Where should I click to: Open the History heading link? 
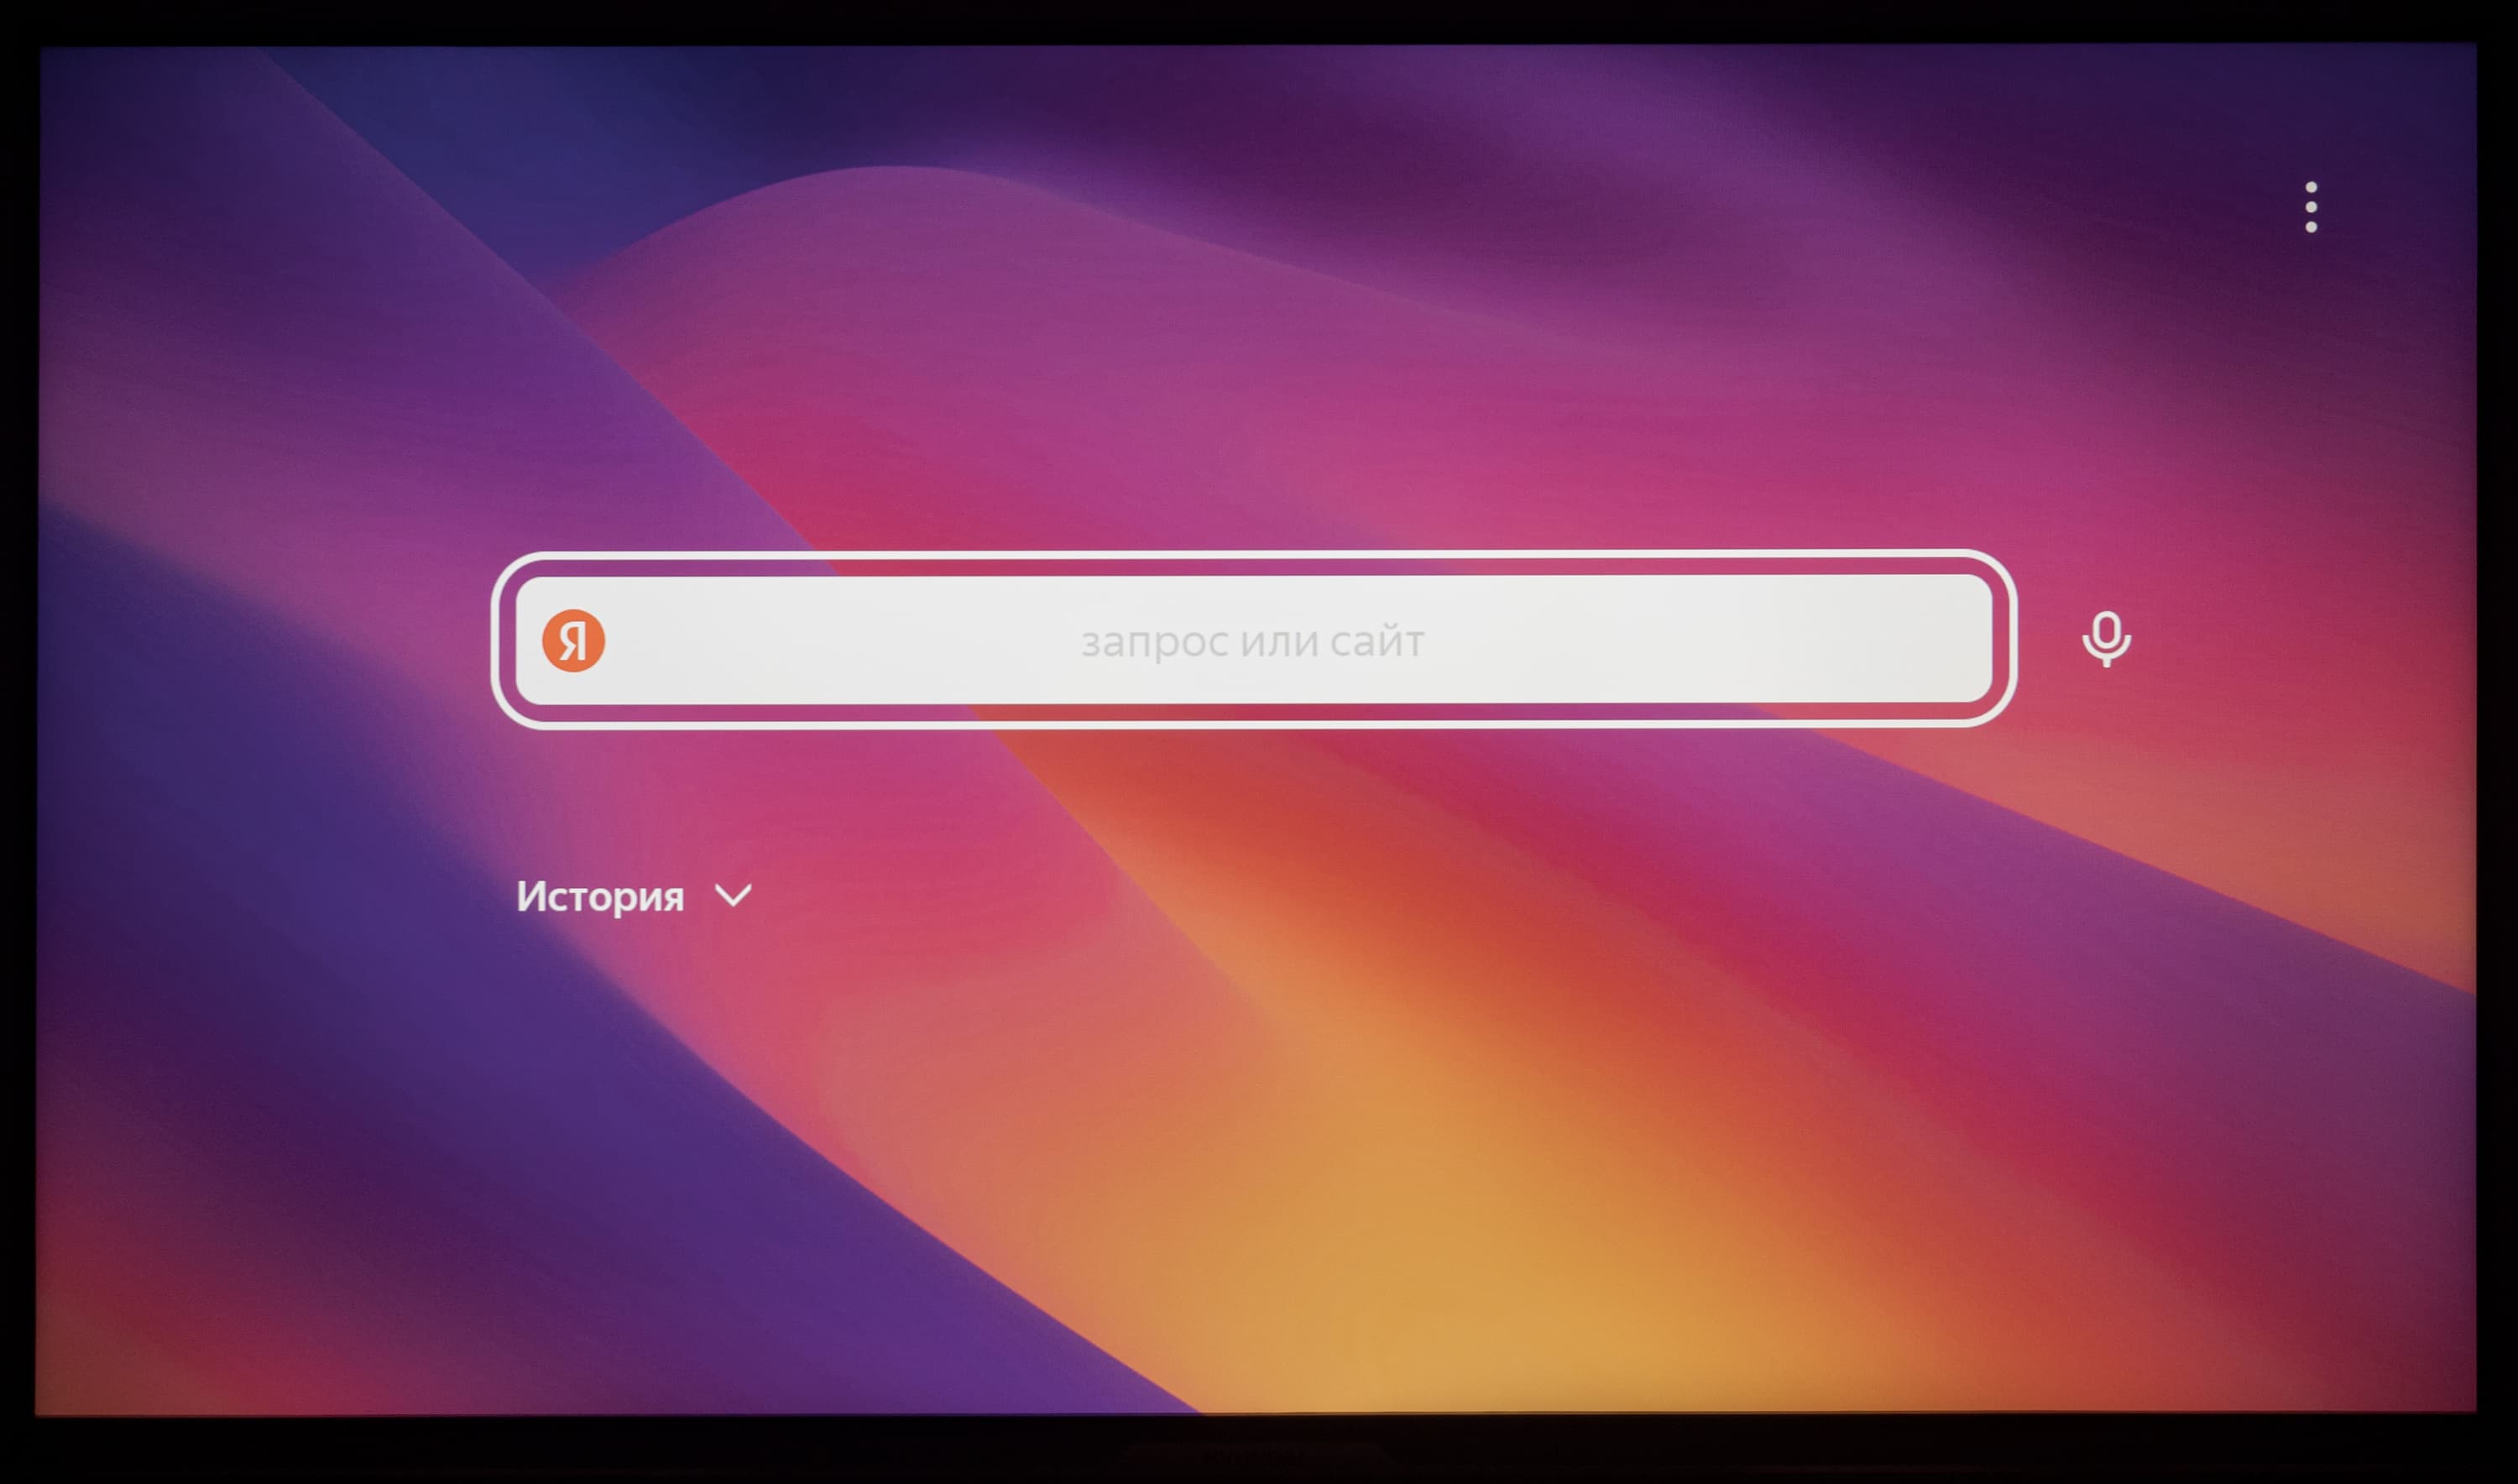600,896
